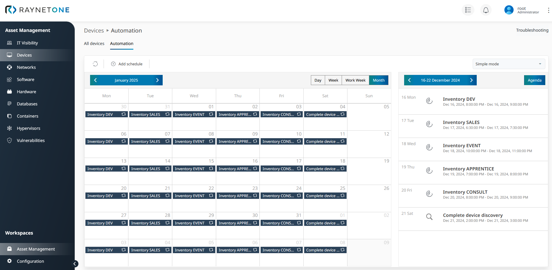
Task: Collapse the sidebar with the chevron button
Action: (x=75, y=264)
